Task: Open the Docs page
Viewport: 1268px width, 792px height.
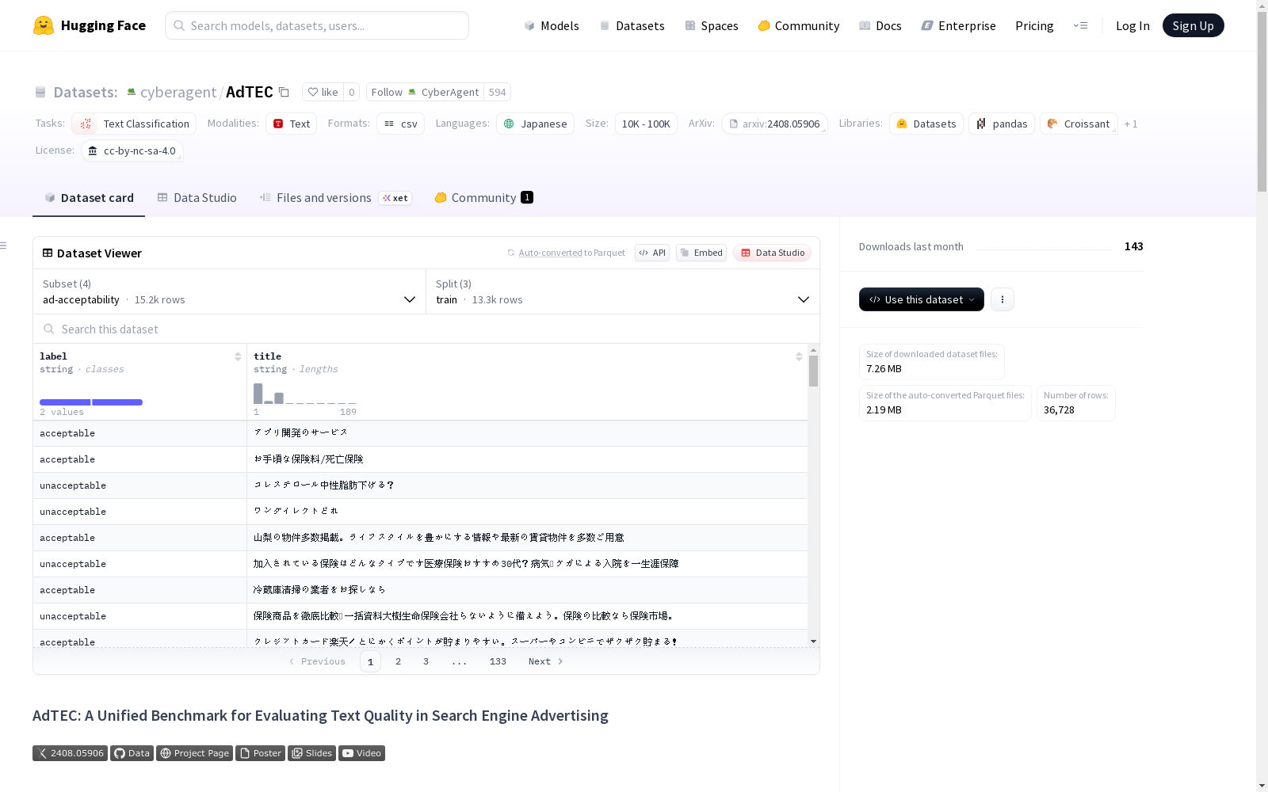Action: (880, 25)
